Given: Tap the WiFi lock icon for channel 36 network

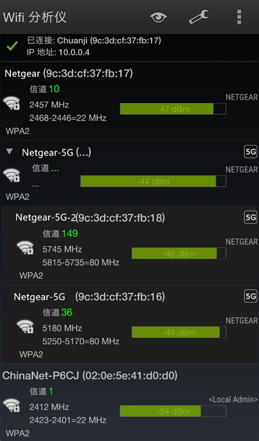Looking at the screenshot, I should [x=25, y=327].
